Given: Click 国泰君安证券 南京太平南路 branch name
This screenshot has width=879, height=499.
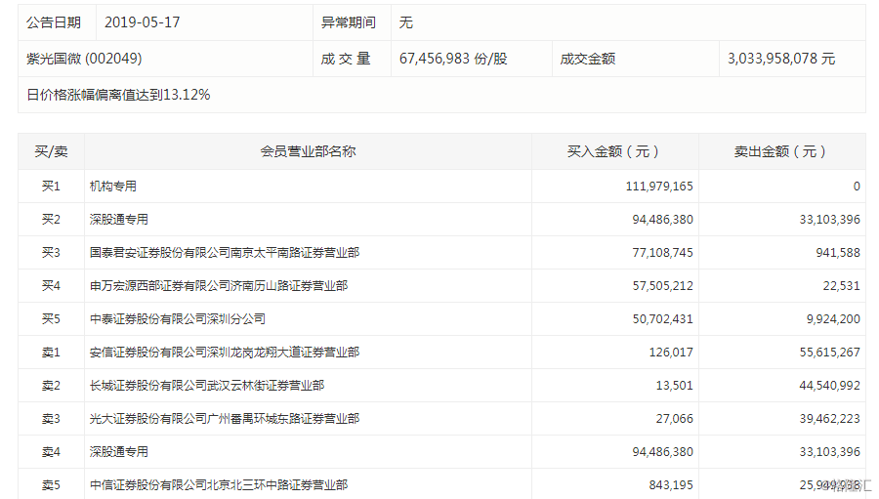Looking at the screenshot, I should (225, 252).
